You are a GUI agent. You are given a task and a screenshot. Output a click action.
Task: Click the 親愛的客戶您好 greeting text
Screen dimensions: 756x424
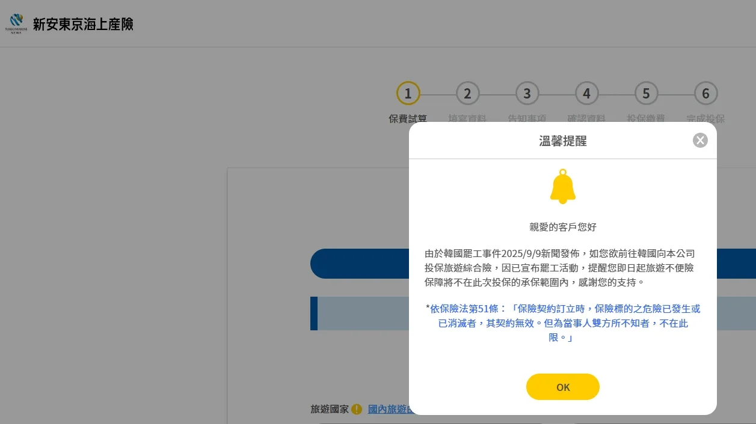tap(562, 227)
